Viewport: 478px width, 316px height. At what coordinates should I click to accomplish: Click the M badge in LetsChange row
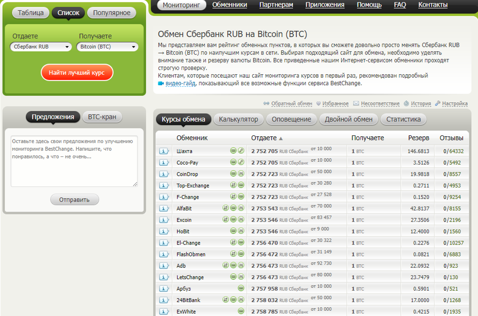point(241,276)
